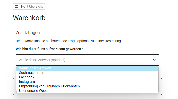Click the 'Wähle deine Antwort (optional)' select field
Screen dimensions: 178x99
87,60
